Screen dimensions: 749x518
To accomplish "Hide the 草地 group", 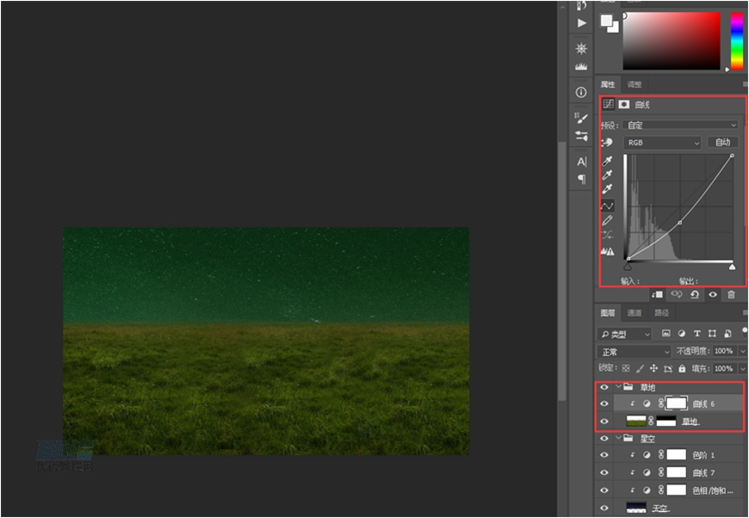I will point(604,387).
